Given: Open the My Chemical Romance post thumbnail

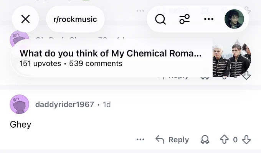Looking at the screenshot, I should coord(232,58).
